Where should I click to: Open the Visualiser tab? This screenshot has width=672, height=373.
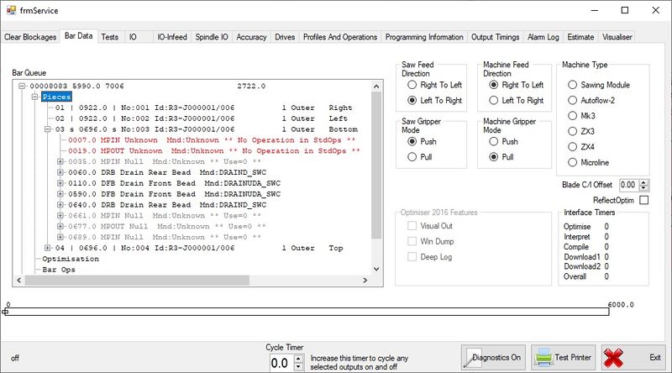coord(617,37)
